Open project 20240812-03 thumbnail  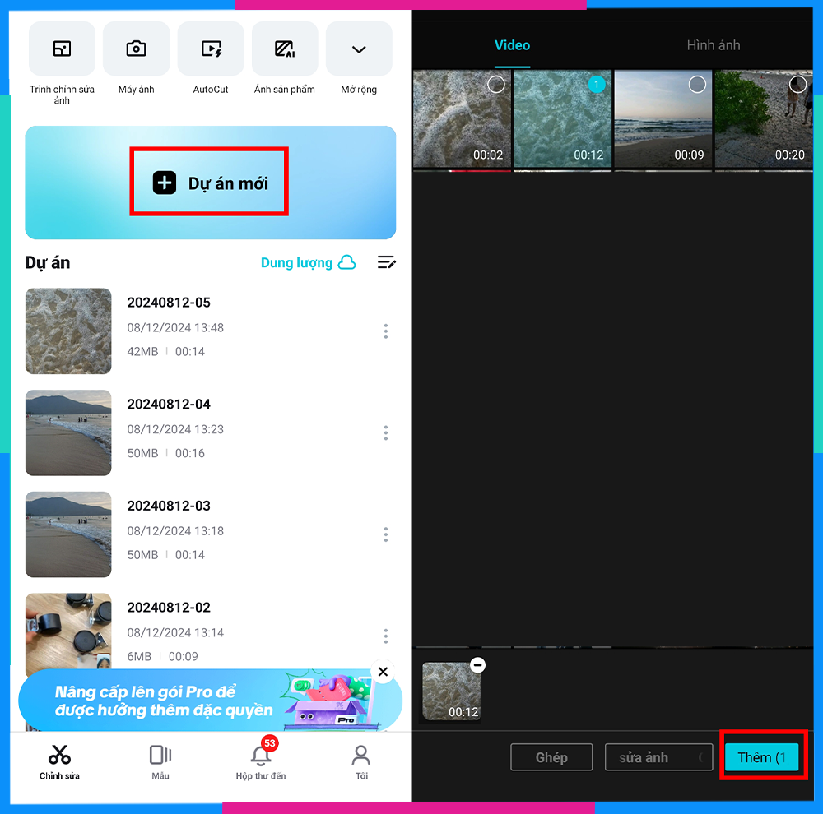pyautogui.click(x=68, y=534)
